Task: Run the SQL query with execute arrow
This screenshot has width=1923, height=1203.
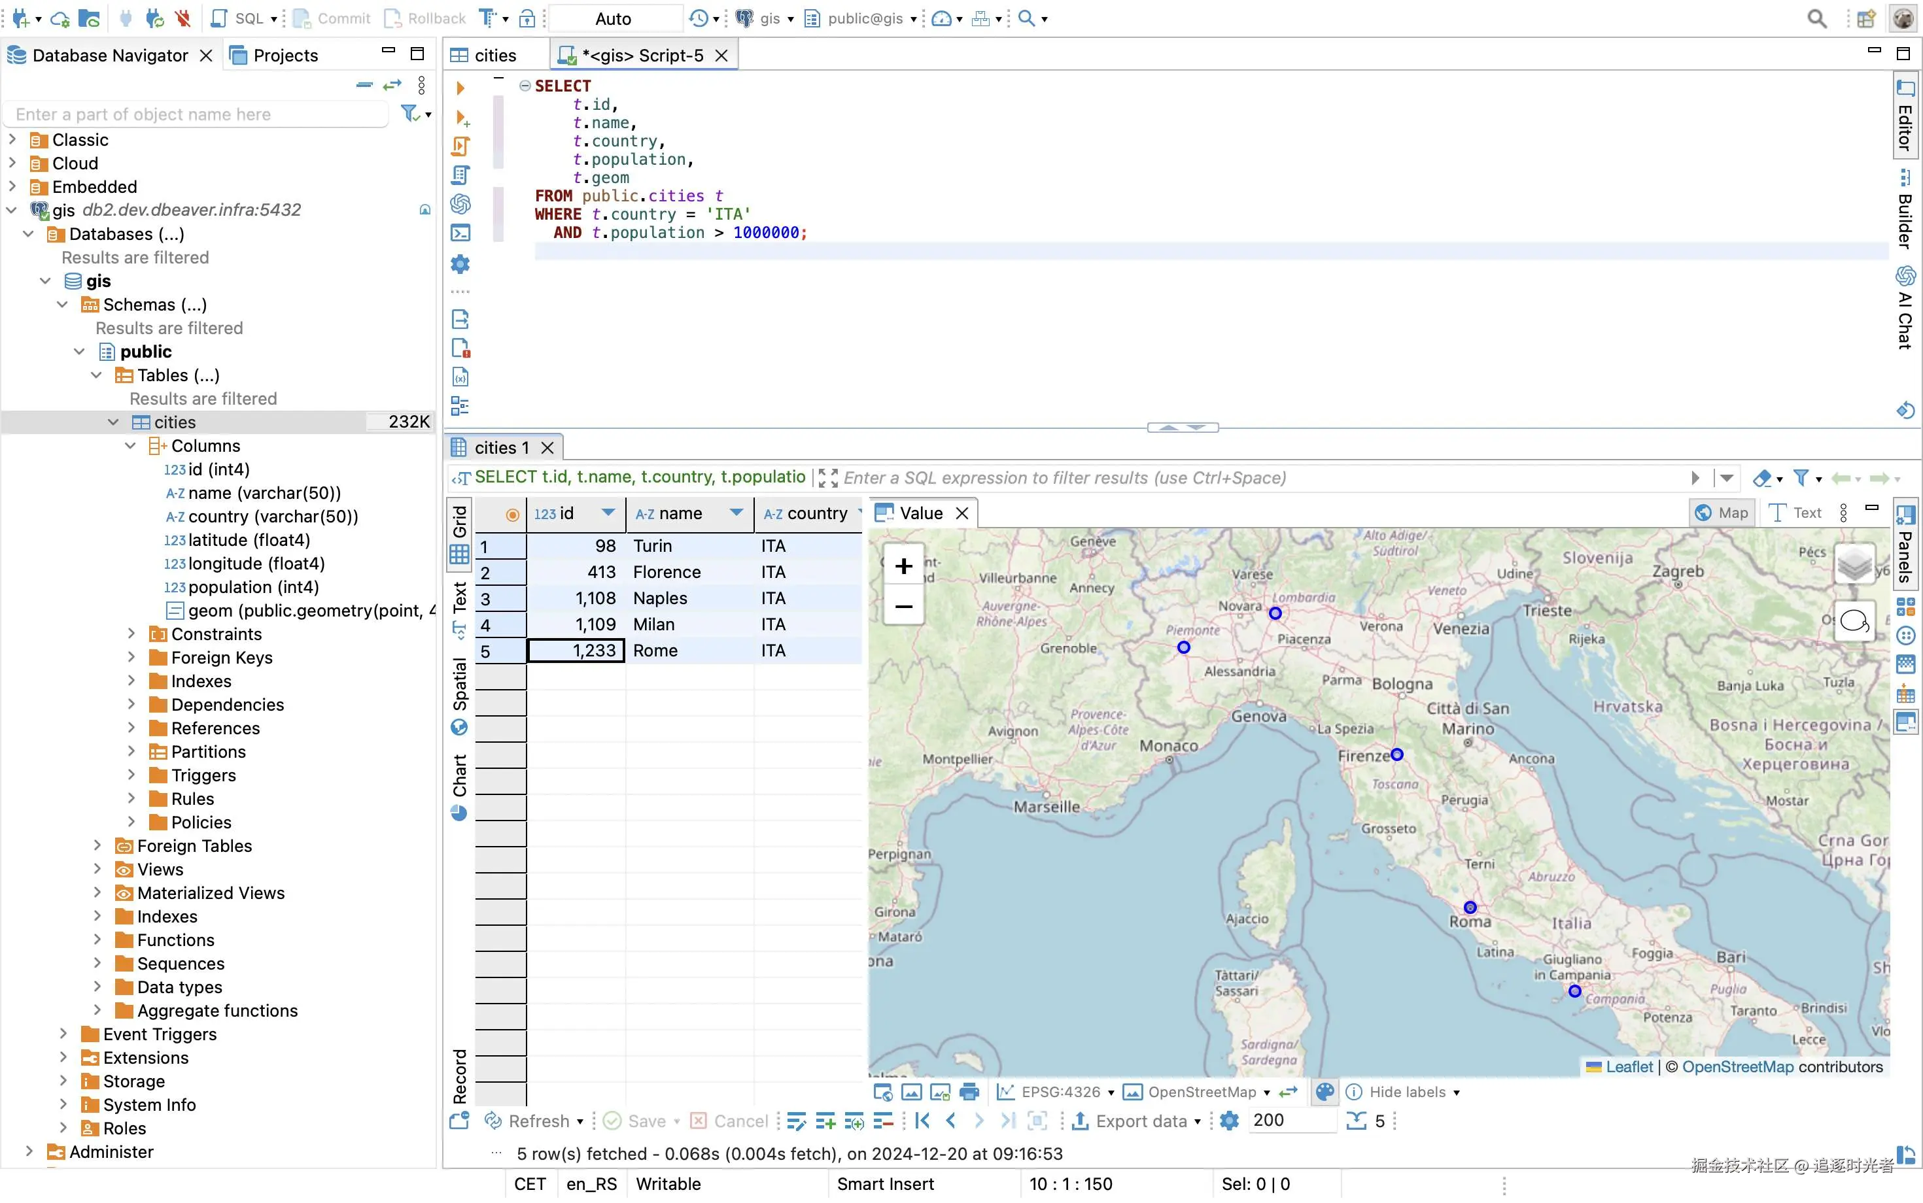Action: coord(460,88)
